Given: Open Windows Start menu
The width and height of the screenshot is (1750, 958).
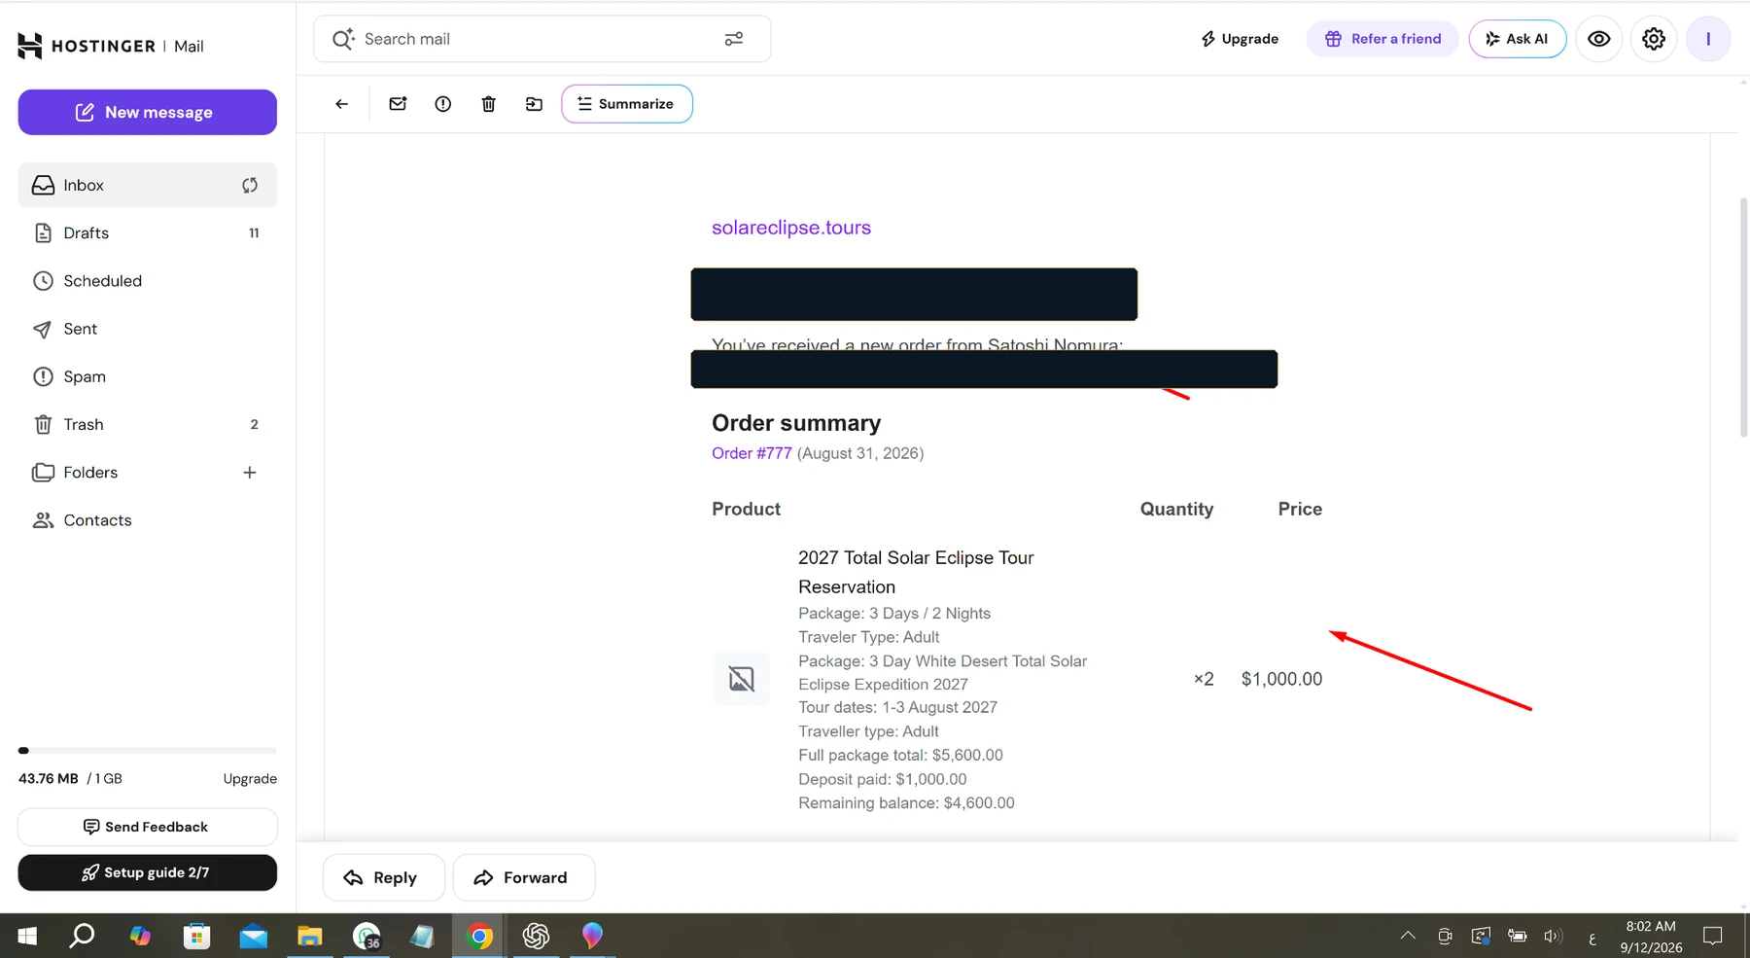Looking at the screenshot, I should (27, 936).
